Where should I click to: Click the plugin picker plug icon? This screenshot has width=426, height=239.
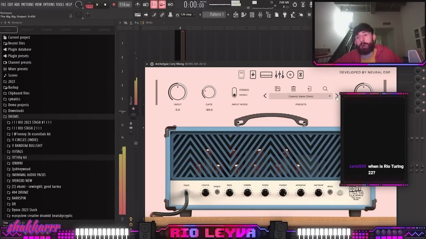(x=285, y=15)
